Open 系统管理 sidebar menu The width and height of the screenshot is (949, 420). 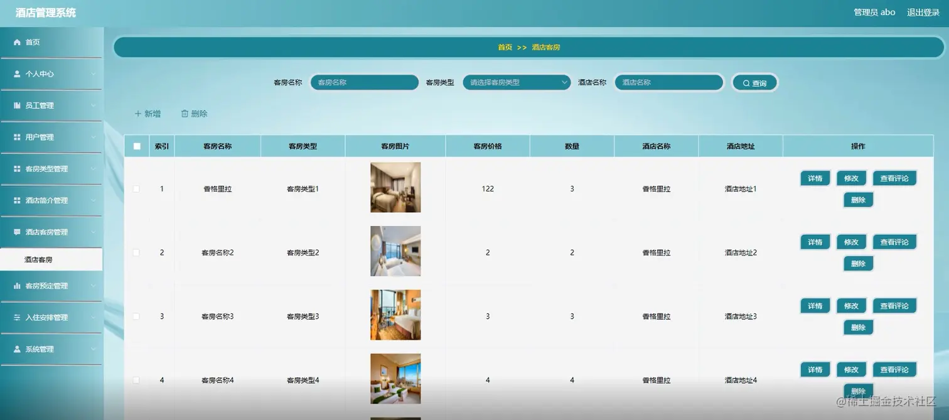pyautogui.click(x=51, y=349)
